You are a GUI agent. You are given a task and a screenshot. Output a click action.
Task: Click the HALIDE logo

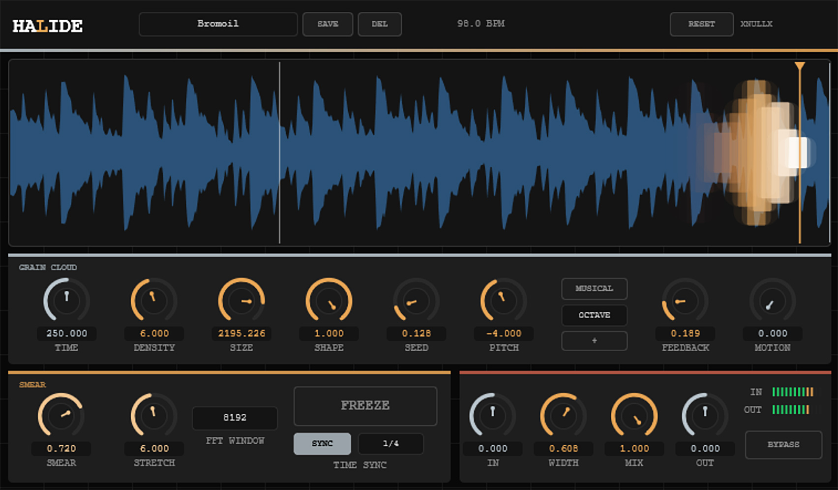point(48,26)
